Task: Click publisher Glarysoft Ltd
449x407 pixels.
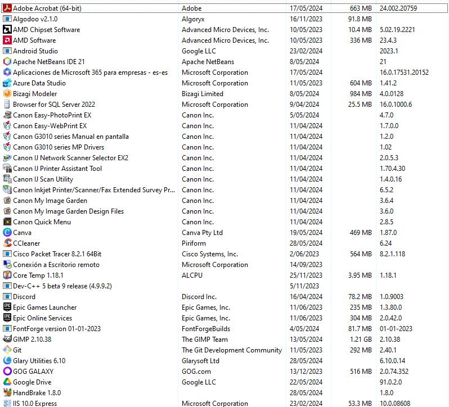Action: 200,361
